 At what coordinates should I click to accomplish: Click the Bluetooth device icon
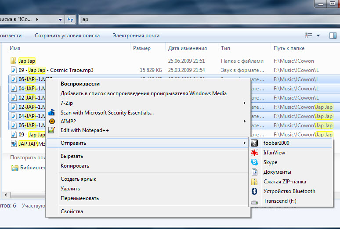(x=254, y=191)
